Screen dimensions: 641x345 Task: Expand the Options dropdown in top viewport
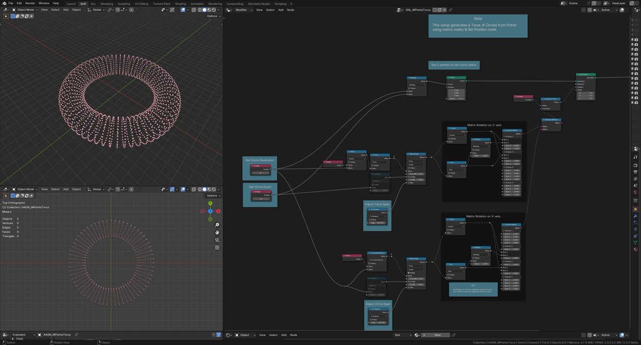(213, 16)
